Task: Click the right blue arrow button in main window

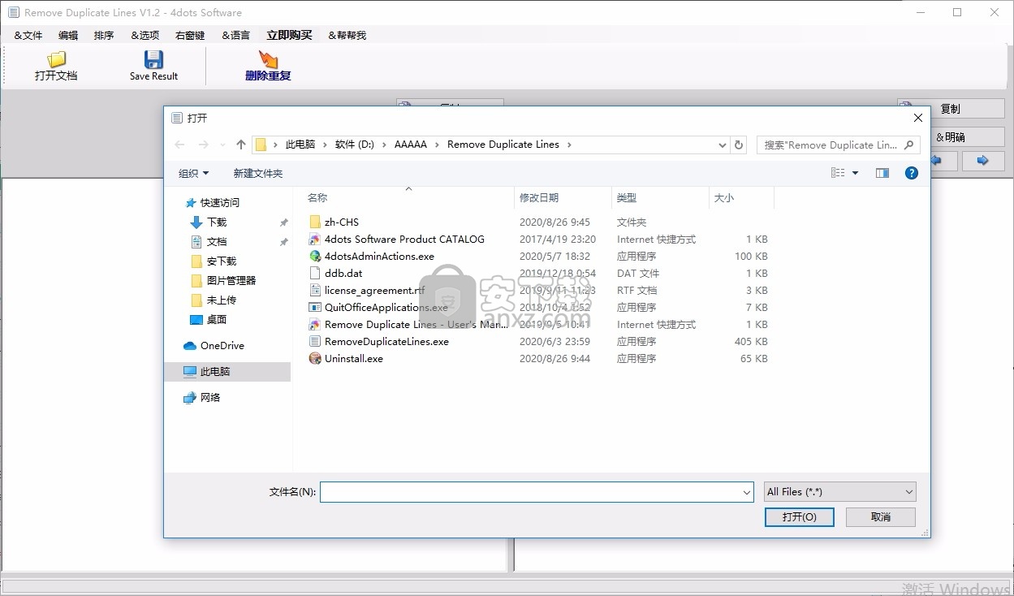Action: tap(983, 161)
